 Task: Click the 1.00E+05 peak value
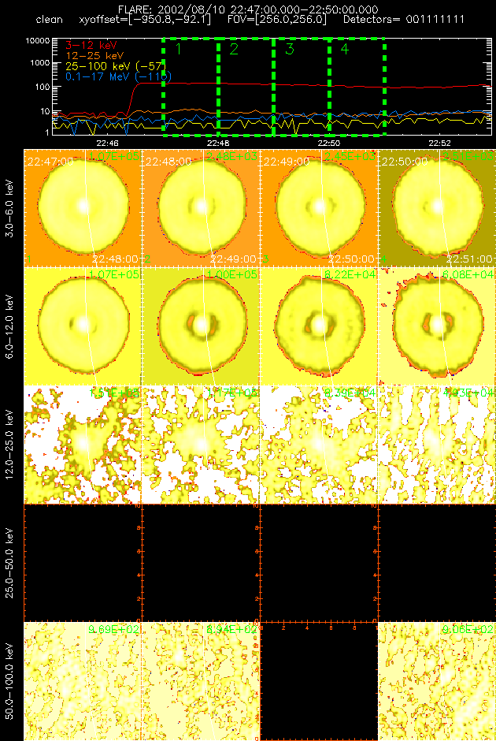pos(232,274)
